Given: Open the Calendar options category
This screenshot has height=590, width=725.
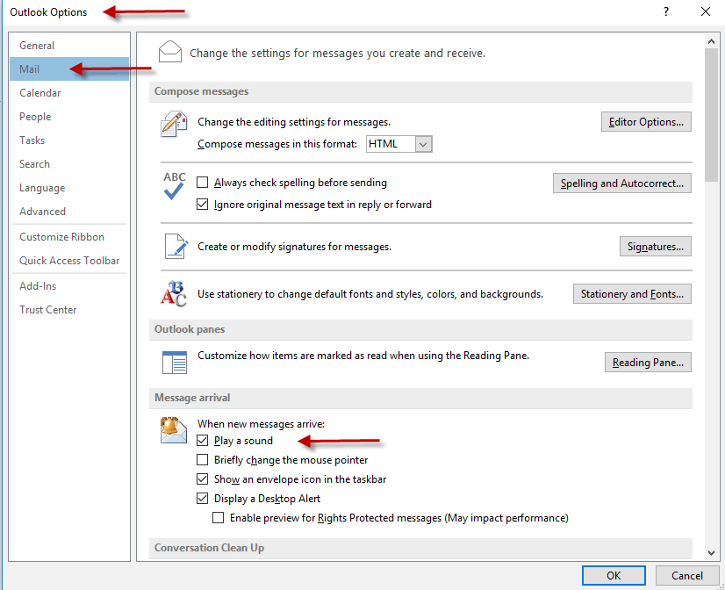Looking at the screenshot, I should (69, 93).
